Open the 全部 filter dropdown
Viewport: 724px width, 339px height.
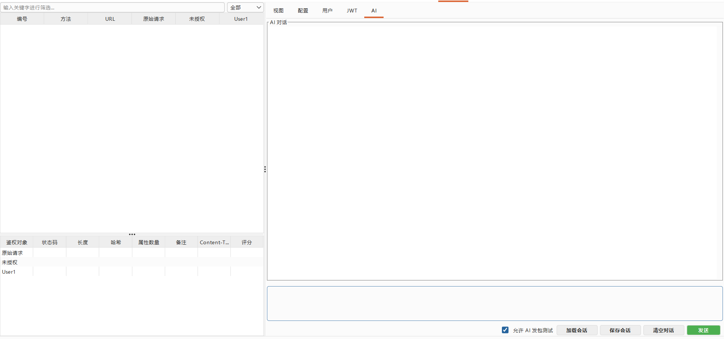pyautogui.click(x=245, y=8)
